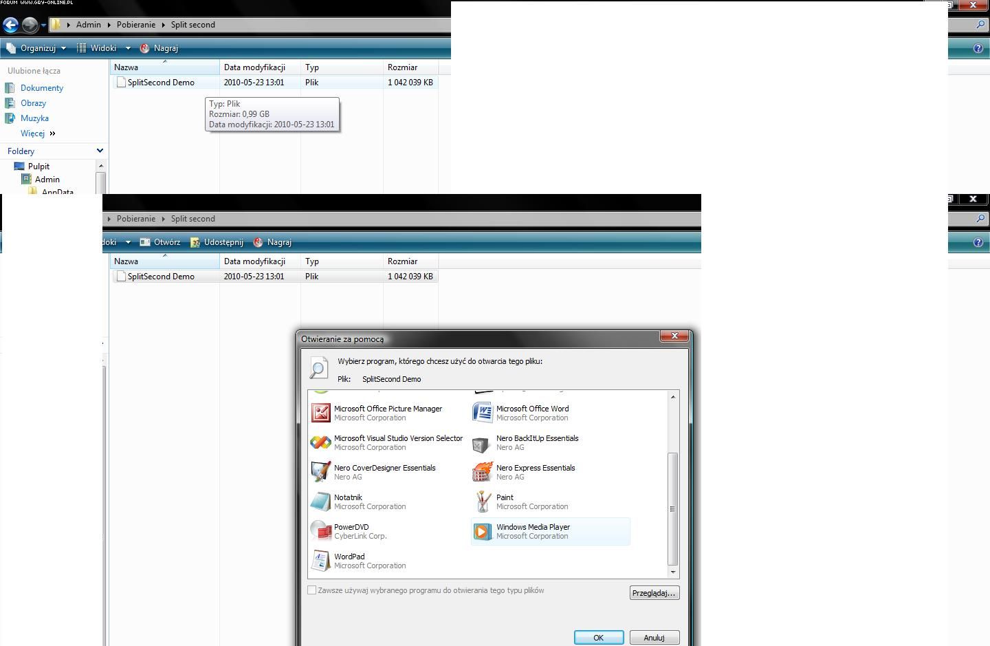Screen dimensions: 990x646
Task: Pick the WordPad program icon
Action: (x=320, y=561)
